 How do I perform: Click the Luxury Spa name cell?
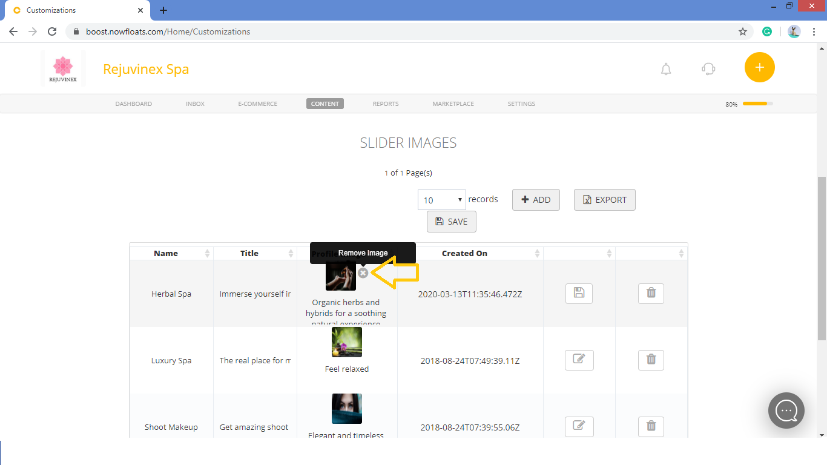pos(171,360)
